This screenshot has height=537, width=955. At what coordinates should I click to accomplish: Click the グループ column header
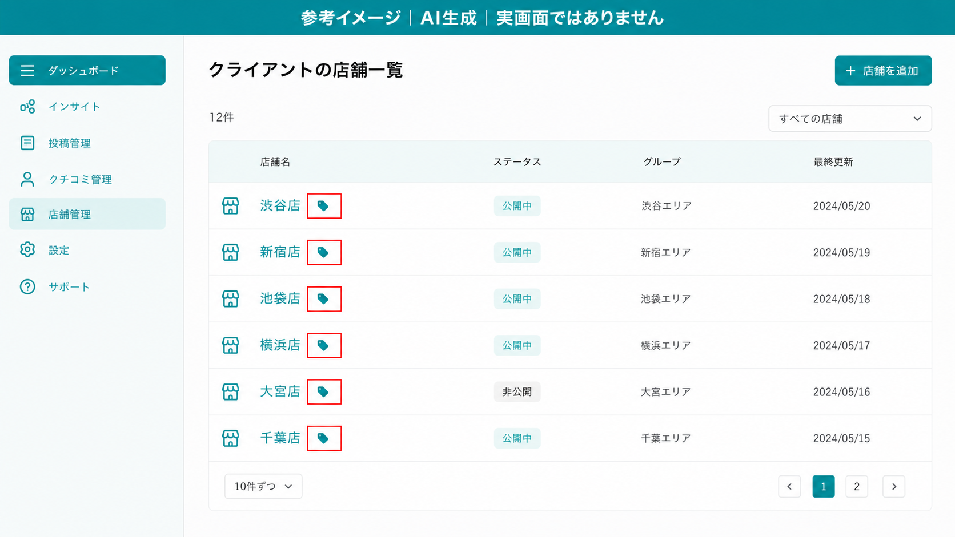tap(662, 162)
